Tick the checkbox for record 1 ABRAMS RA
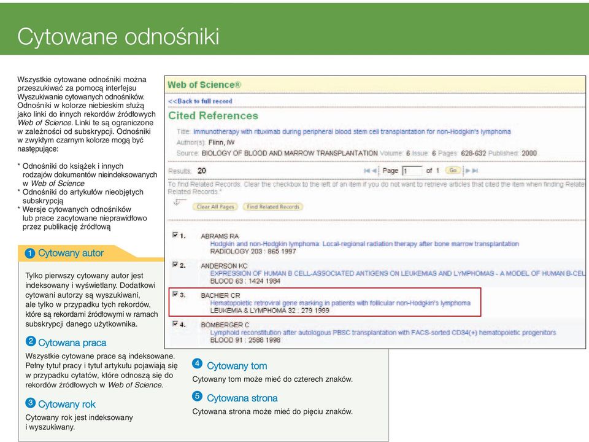Screen dimensions: 589x442 pos(175,235)
